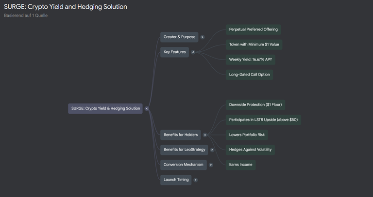This screenshot has height=197, width=373.
Task: Open the Weekly Yield: 16.67% APY leaf
Action: pyautogui.click(x=251, y=60)
